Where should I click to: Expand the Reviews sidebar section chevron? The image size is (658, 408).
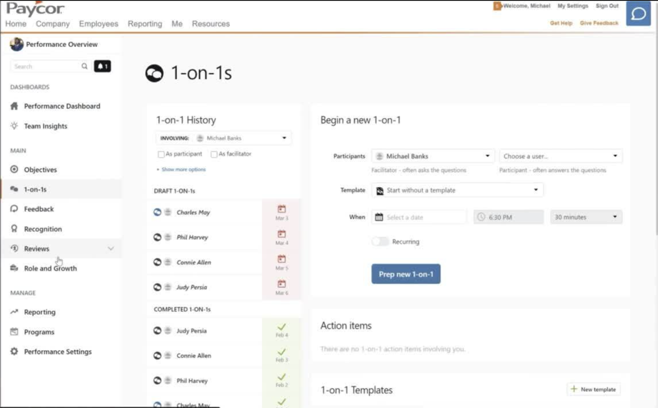[110, 248]
